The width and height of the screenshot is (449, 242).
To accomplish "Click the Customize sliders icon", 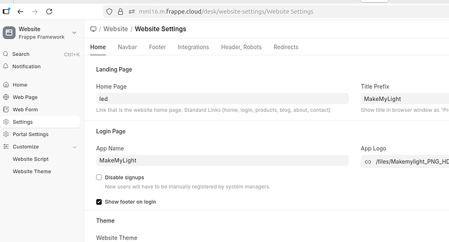I will pyautogui.click(x=6, y=146).
